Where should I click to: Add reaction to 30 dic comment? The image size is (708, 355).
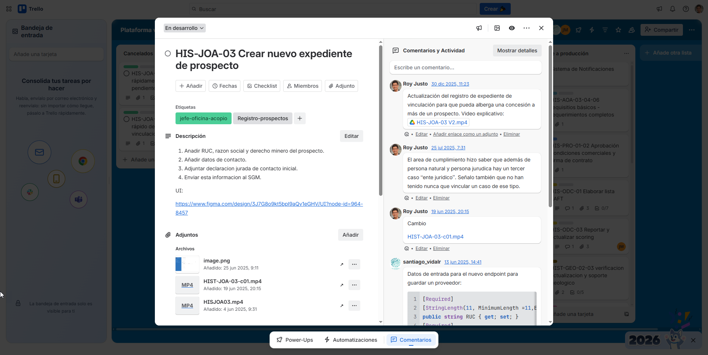407,134
